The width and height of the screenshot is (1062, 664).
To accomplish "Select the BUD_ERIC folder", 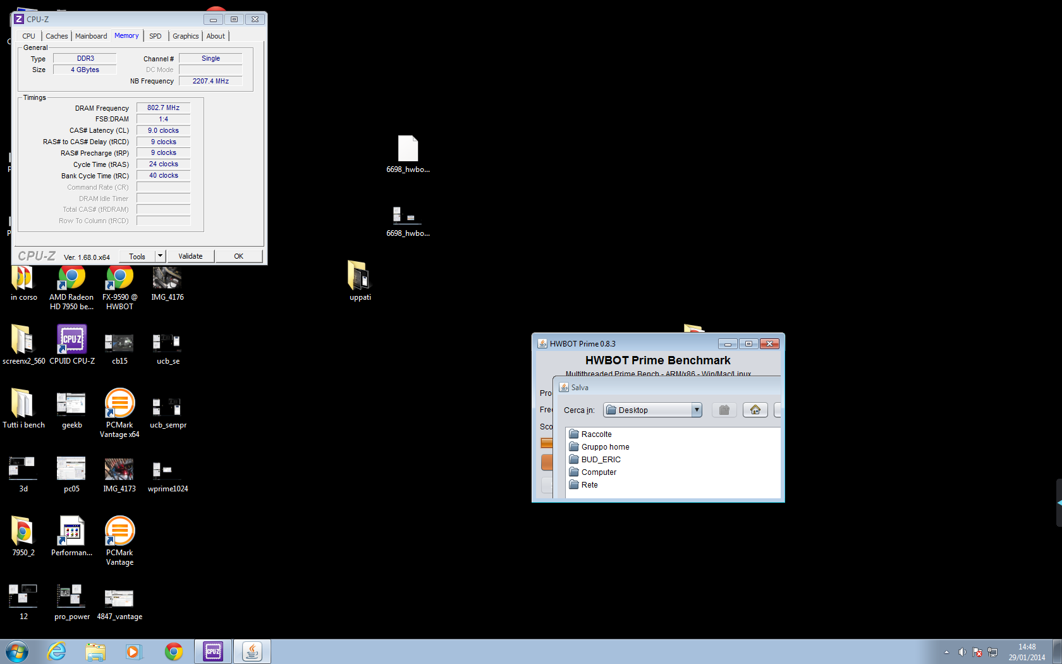I will (x=595, y=460).
